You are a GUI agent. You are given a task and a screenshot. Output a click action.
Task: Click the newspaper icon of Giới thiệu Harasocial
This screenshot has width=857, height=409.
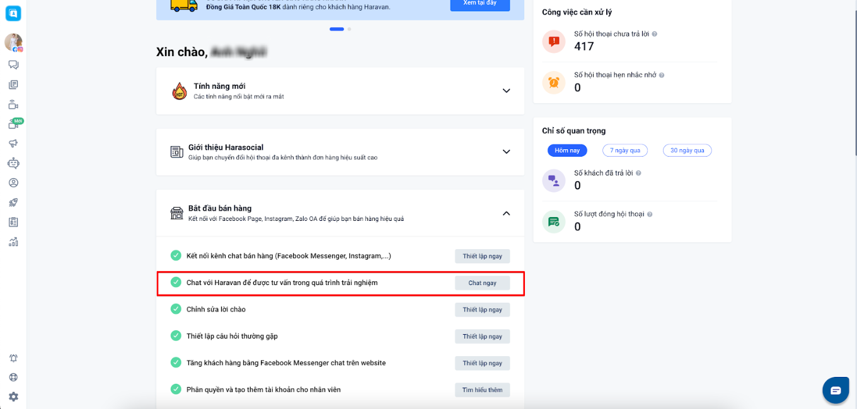tap(177, 152)
